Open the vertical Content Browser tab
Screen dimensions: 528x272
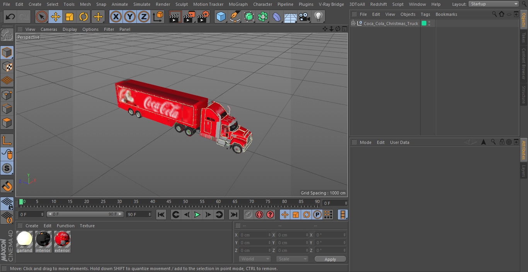click(x=524, y=64)
